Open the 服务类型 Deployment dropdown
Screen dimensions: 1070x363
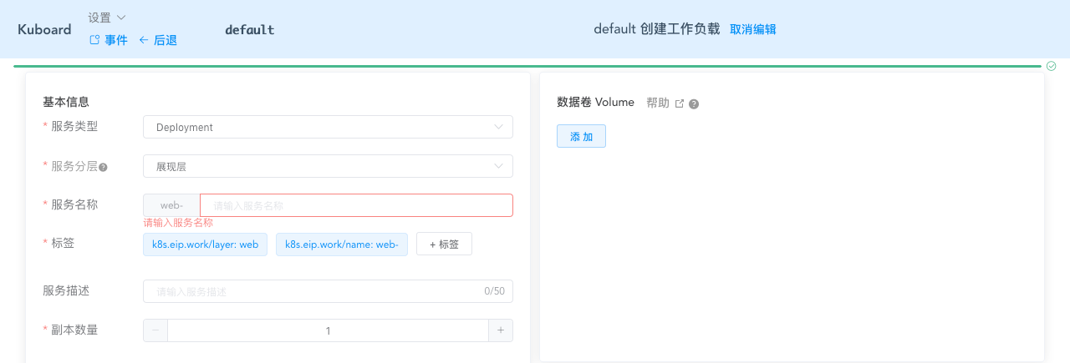[x=328, y=127]
